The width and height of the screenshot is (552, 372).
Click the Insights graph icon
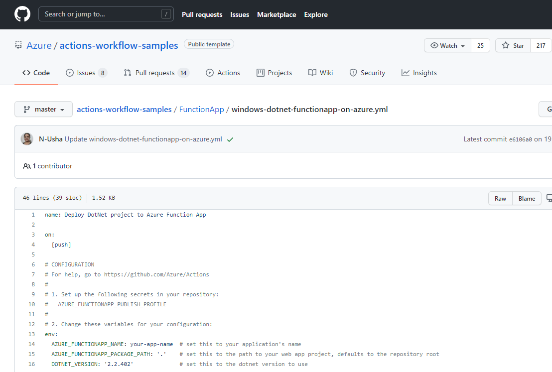[x=405, y=73]
